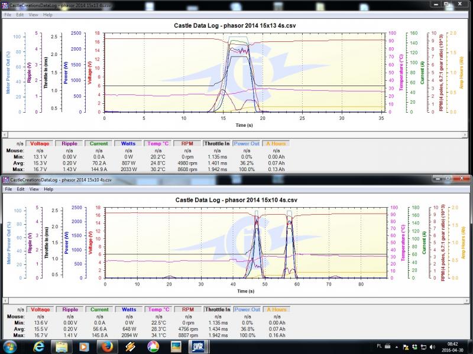
Task: Click Current button in the 15x10 log
Action: 99,309
